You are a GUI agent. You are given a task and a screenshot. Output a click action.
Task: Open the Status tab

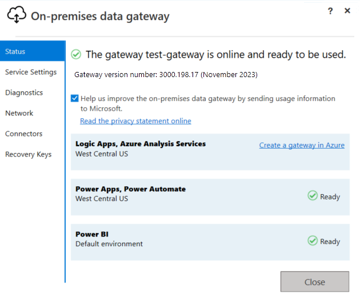pos(32,51)
